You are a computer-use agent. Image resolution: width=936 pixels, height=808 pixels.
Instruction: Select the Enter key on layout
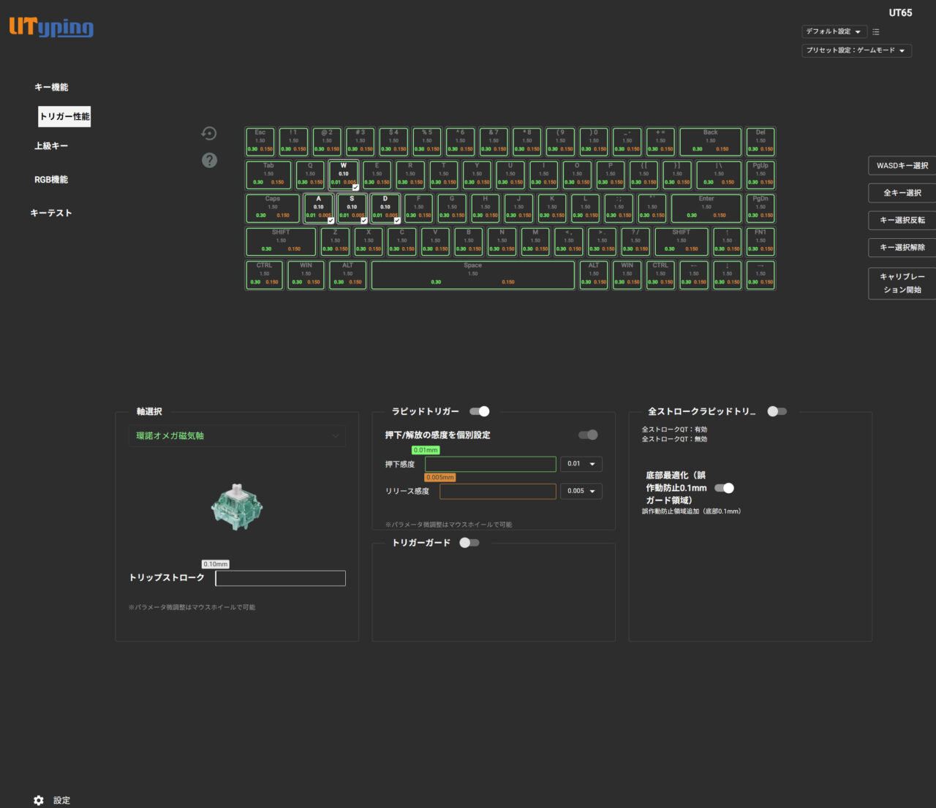click(x=706, y=208)
